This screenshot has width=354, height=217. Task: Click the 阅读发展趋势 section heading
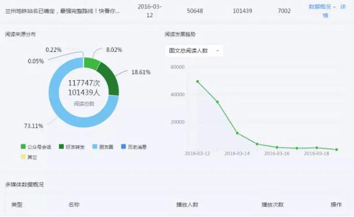point(180,34)
